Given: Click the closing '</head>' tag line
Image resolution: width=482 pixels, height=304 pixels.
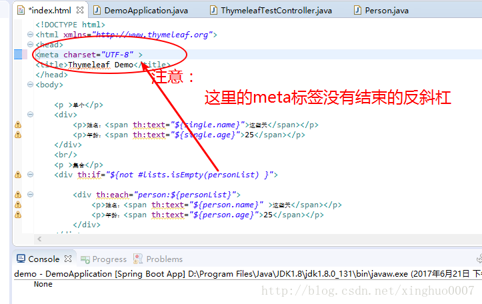Looking at the screenshot, I should 51,75.
